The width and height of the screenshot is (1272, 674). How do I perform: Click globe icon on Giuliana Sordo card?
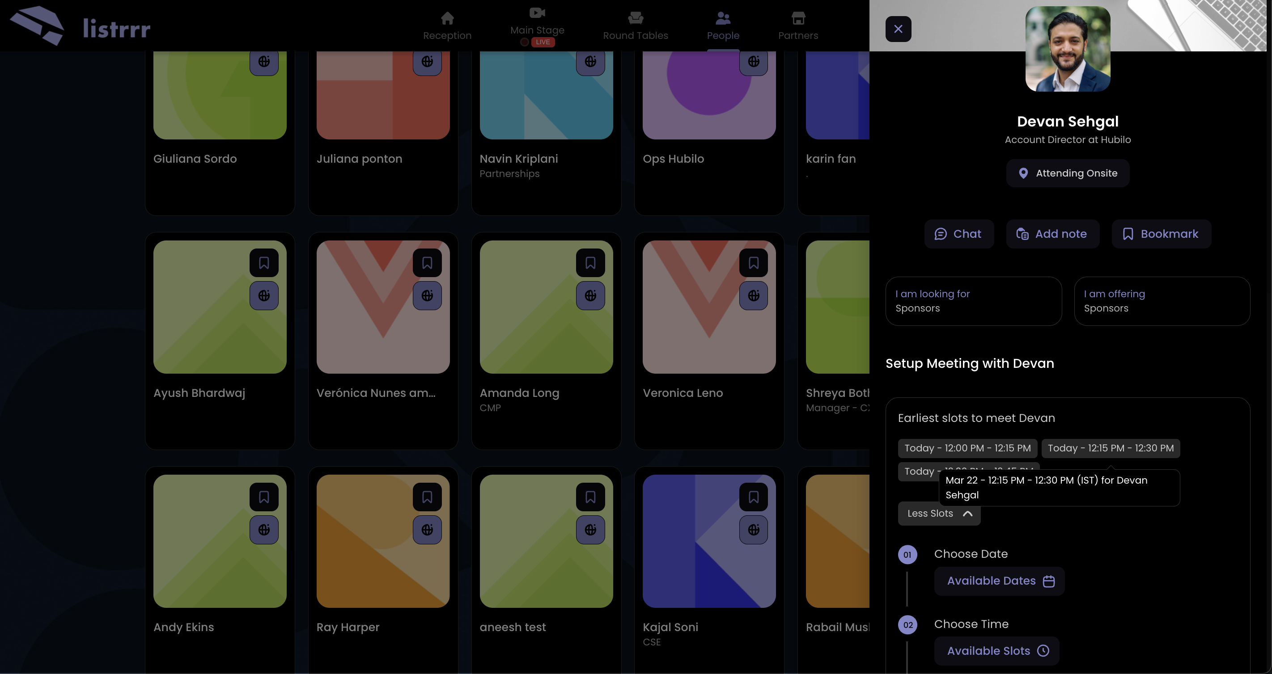click(264, 62)
